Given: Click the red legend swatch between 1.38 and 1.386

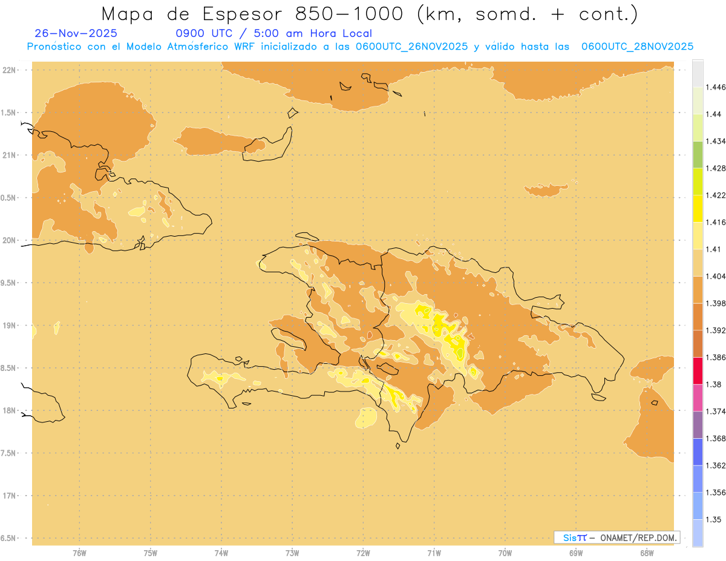Looking at the screenshot, I should click(698, 370).
